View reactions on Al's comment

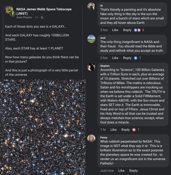[x=139, y=30]
